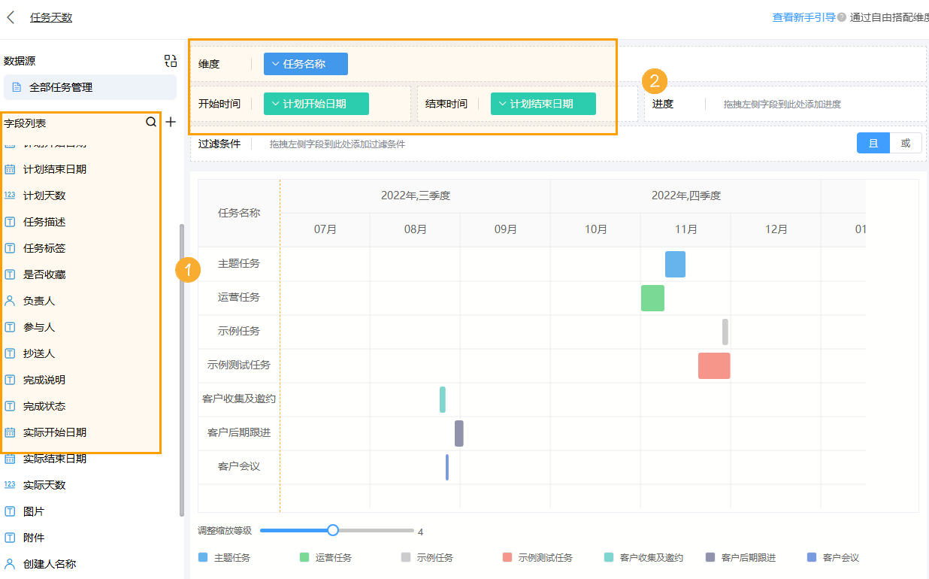The image size is (929, 579).
Task: Open the search icon in 字段列表 panel
Action: [151, 121]
